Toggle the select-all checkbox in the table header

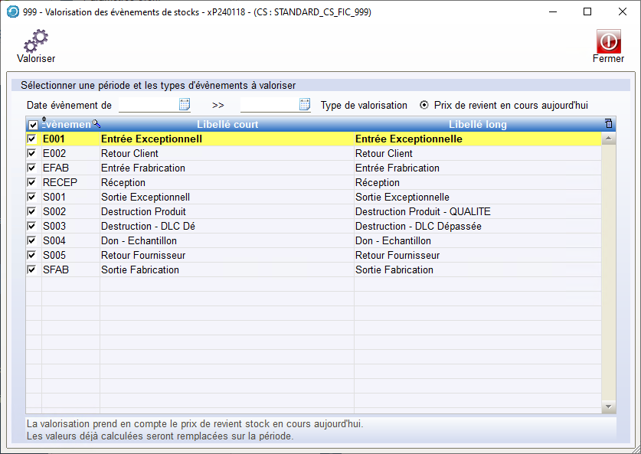pos(33,125)
